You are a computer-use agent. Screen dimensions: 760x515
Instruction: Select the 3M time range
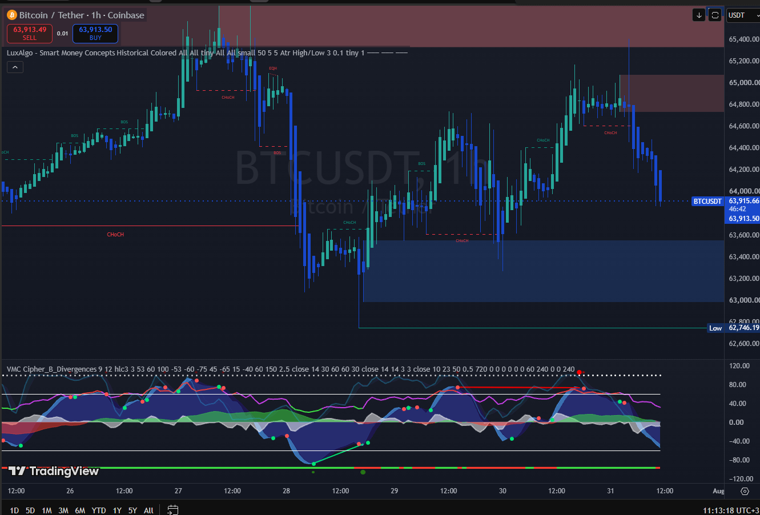(x=63, y=510)
